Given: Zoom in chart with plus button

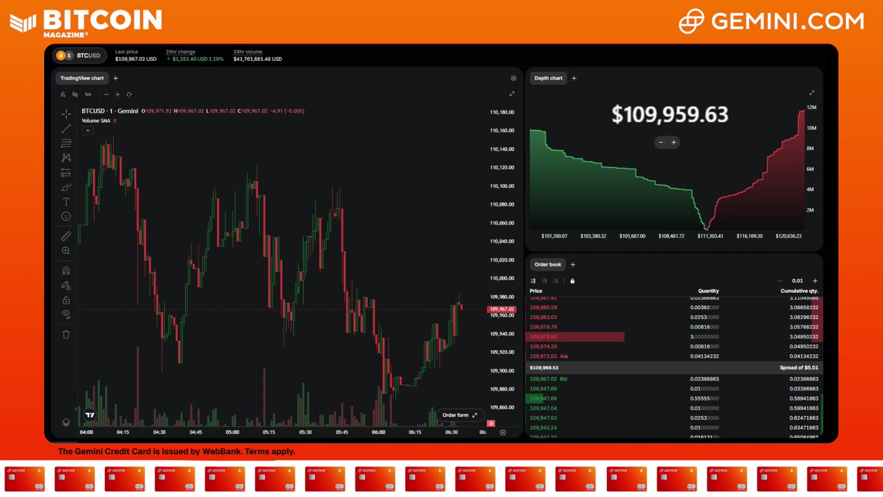Looking at the screenshot, I should [117, 95].
